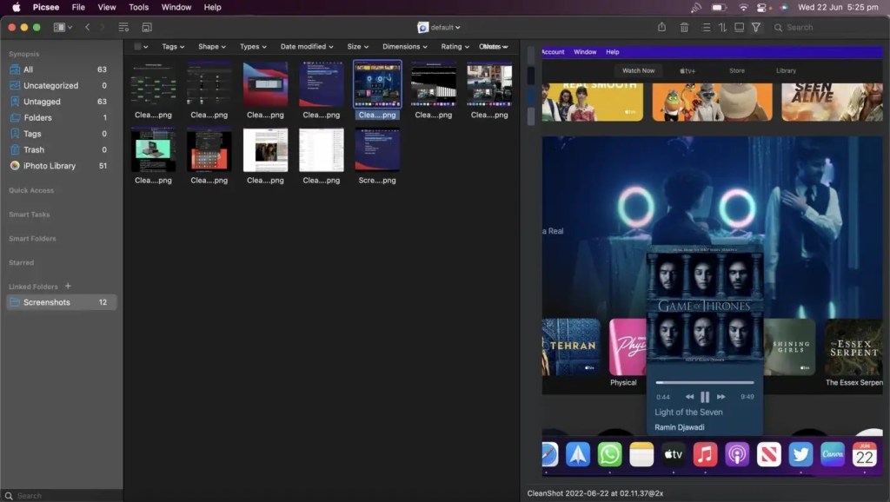Click the large preview image

pos(713,261)
